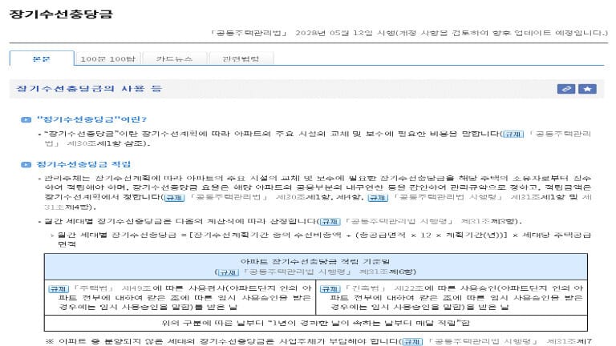
Task: Bookmark this page with the star icon
Action: [x=587, y=89]
